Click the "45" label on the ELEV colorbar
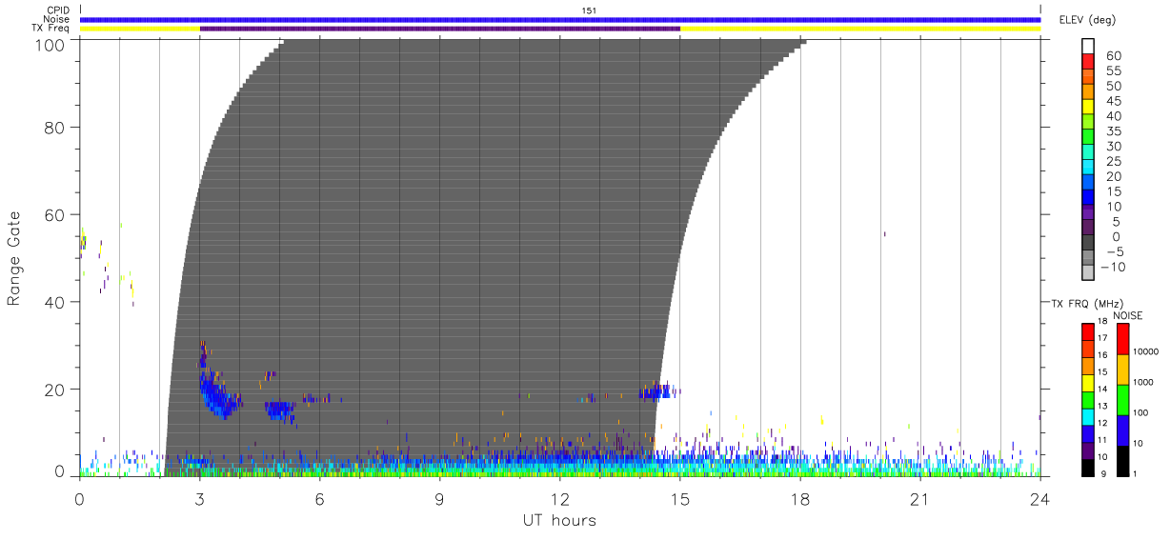The height and width of the screenshot is (540, 1170). [x=1113, y=101]
